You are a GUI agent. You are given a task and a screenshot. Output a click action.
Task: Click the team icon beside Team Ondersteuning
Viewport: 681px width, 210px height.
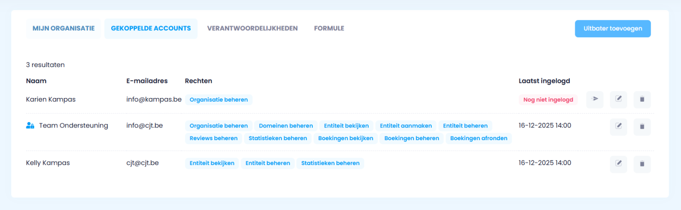click(30, 126)
